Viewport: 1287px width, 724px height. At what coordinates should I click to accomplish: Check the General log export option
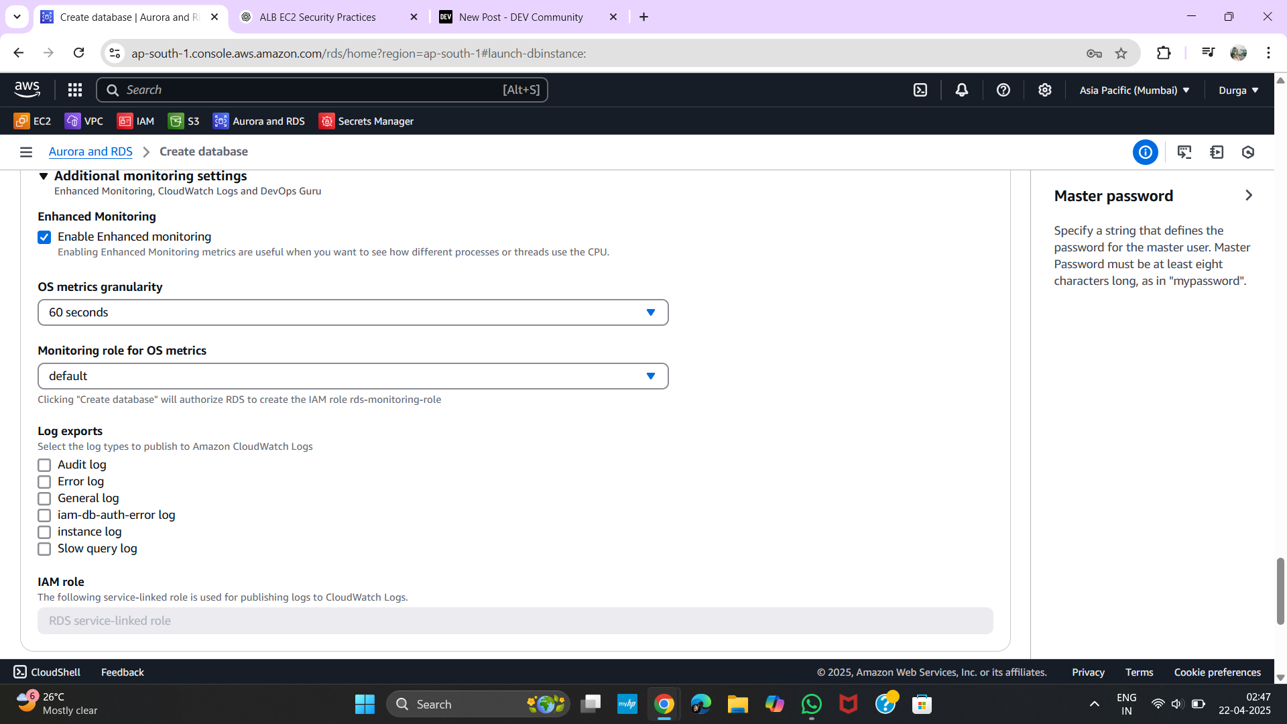tap(44, 499)
